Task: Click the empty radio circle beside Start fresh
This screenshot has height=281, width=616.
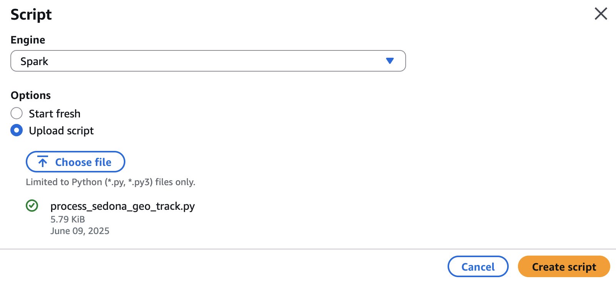Action: point(17,113)
